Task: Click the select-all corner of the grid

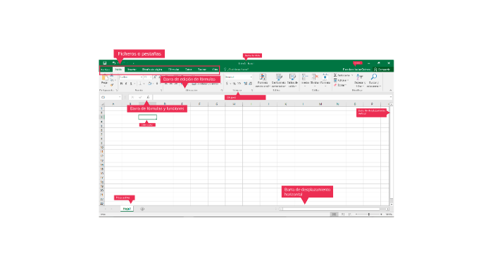Action: (x=102, y=104)
